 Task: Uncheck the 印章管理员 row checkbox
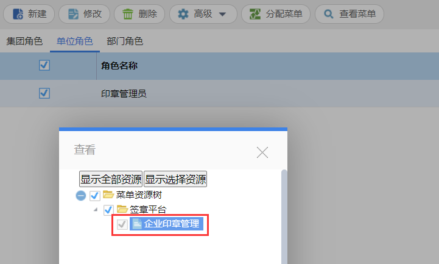[x=44, y=93]
